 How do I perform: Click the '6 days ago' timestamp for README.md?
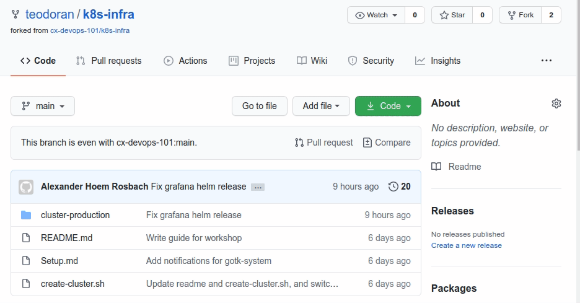coord(389,238)
